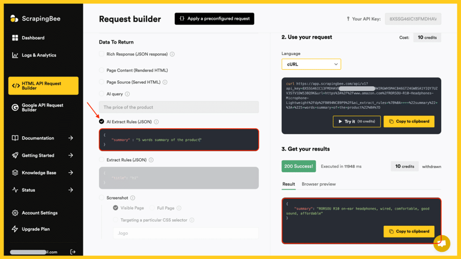Click the key icon beside Your API Key
Viewport: 461px width, 259px height.
point(348,19)
